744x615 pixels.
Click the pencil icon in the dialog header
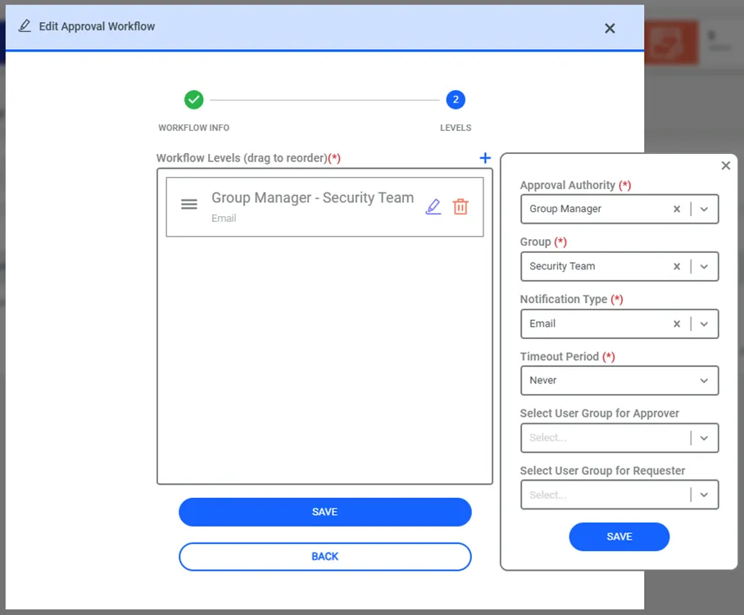(25, 26)
